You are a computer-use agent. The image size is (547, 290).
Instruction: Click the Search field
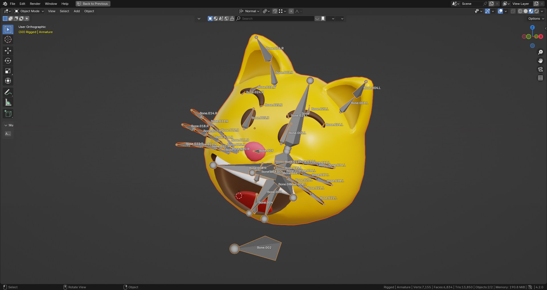pyautogui.click(x=275, y=19)
